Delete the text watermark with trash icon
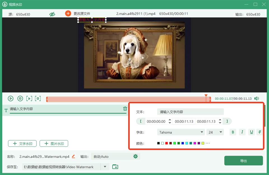The height and width of the screenshot is (175, 269). [x=125, y=109]
